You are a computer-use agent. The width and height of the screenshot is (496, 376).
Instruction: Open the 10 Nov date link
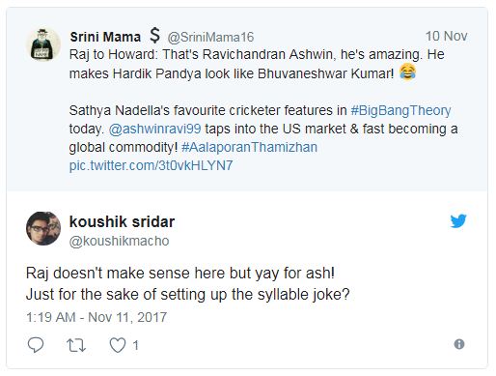click(x=446, y=36)
